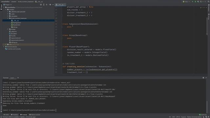210x118 pixels.
Task: Select Scratches and Consoles node
Action: [x=13, y=49]
